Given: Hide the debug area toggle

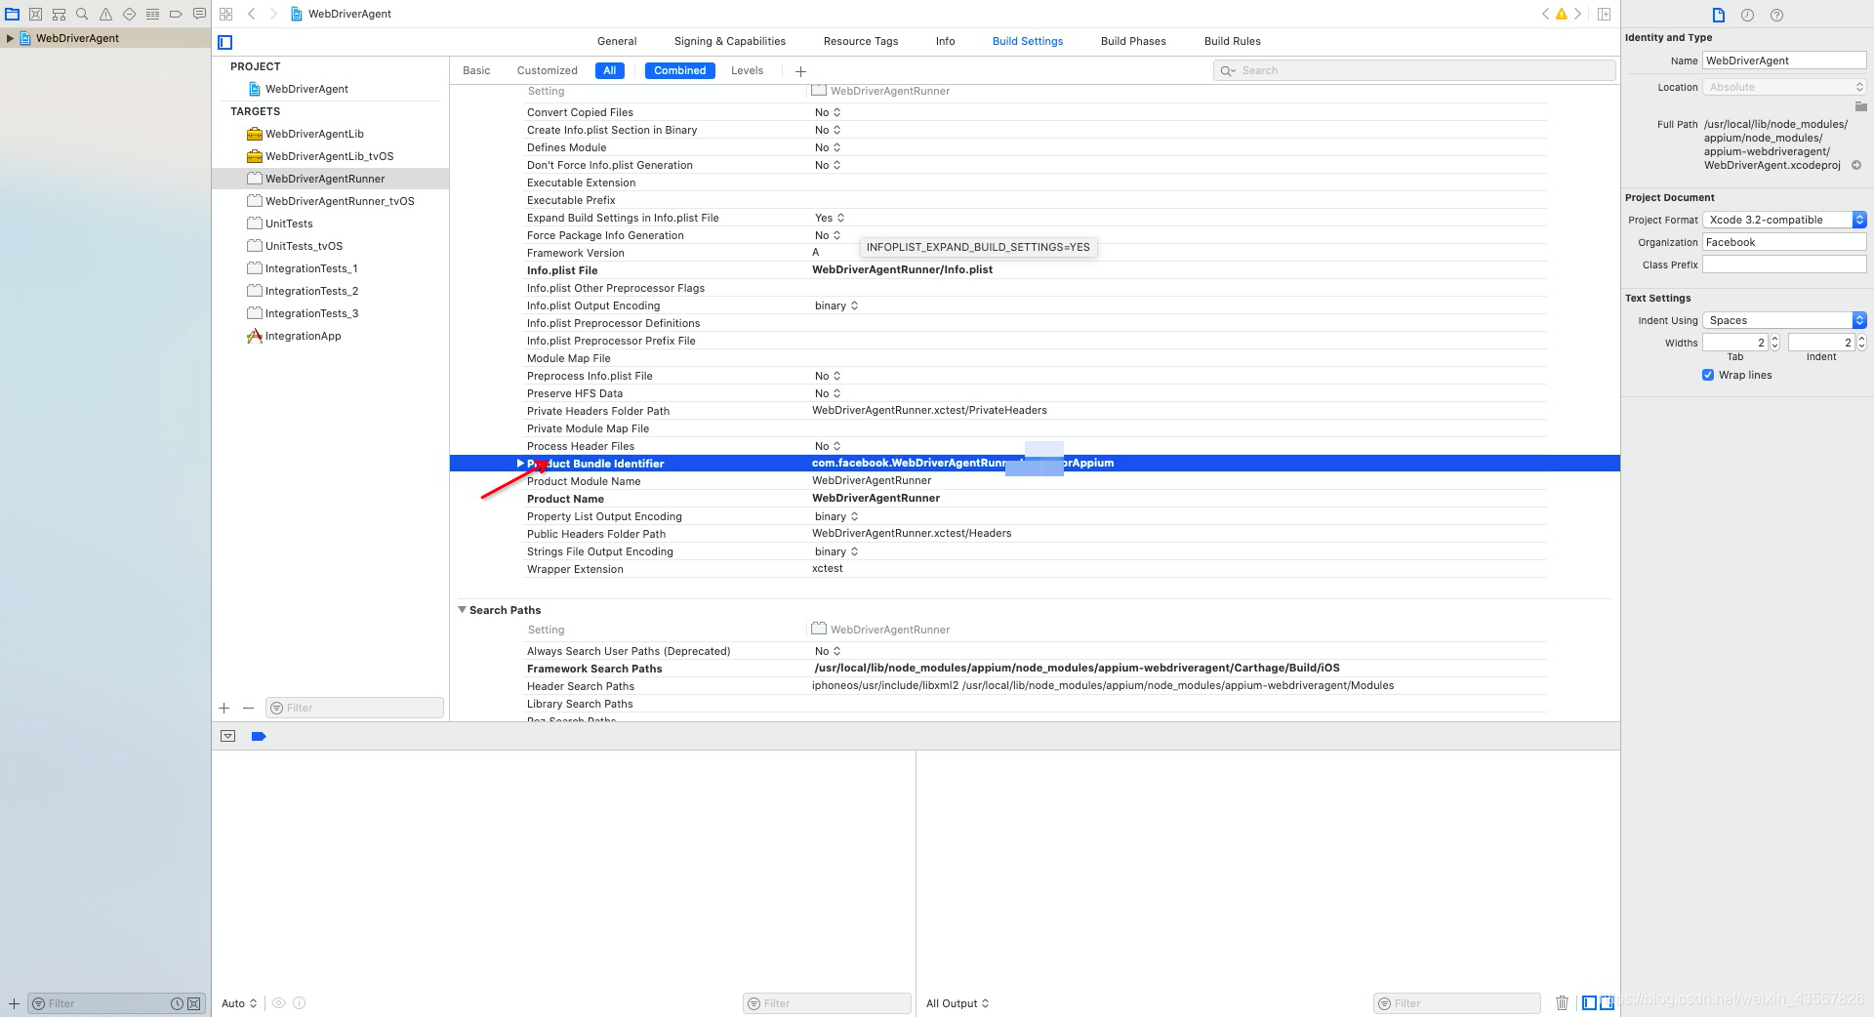Looking at the screenshot, I should [x=227, y=736].
